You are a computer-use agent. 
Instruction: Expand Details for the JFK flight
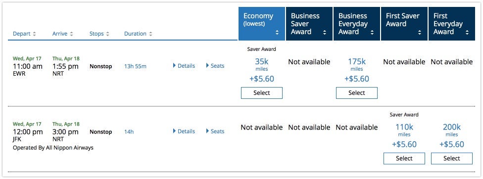184,132
